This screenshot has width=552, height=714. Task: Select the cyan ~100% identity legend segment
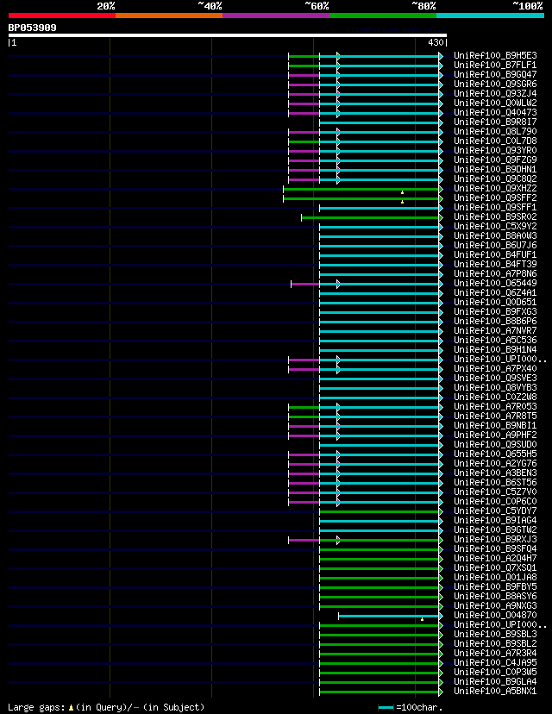point(491,16)
